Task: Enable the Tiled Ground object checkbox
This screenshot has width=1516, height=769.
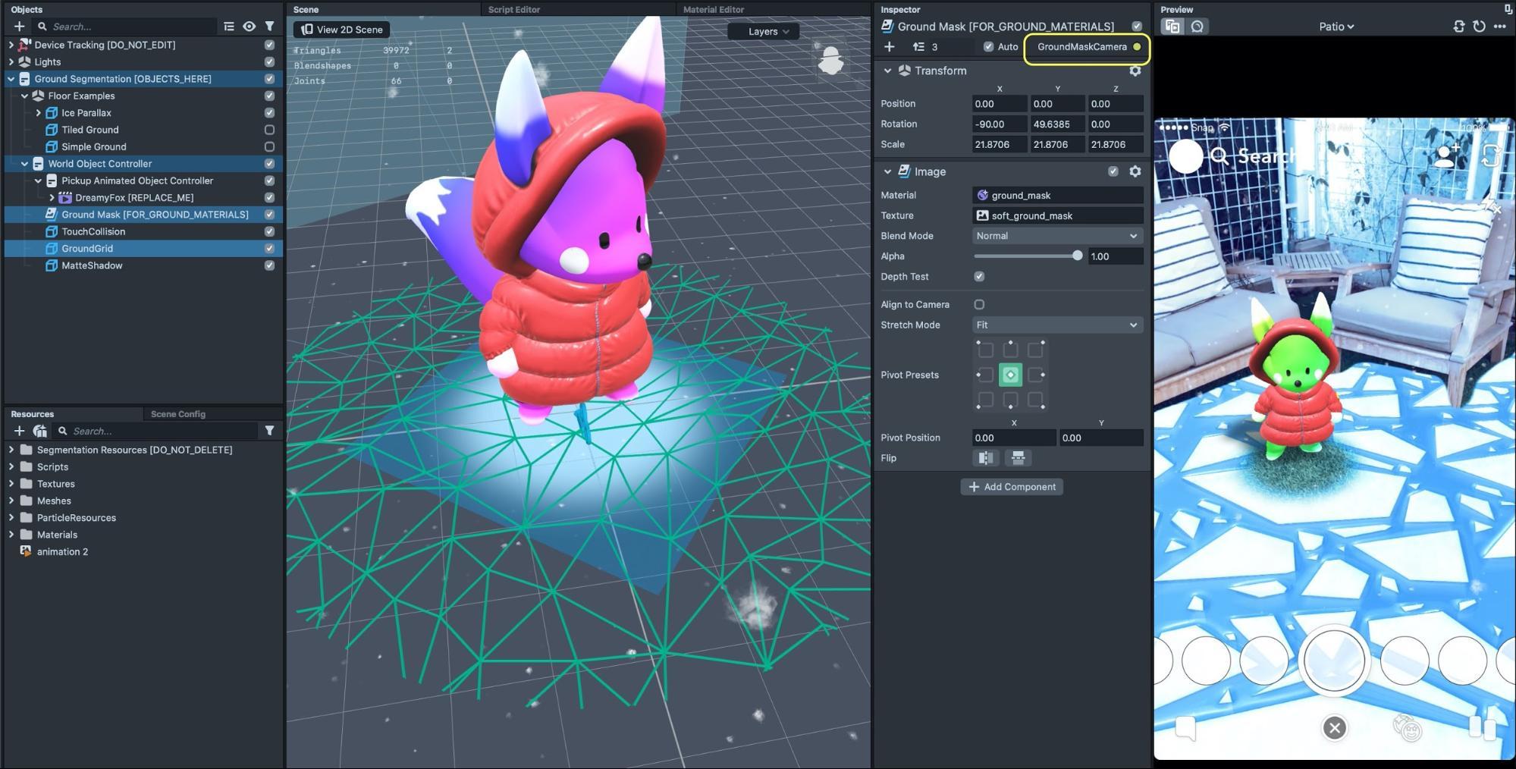Action: coord(269,130)
